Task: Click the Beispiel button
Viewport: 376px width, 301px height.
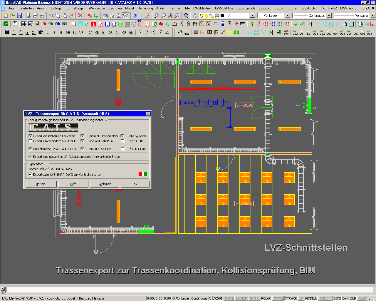Action: [41, 184]
